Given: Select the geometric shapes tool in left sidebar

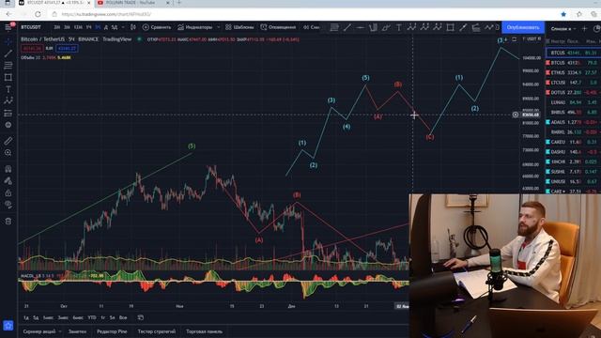Looking at the screenshot, I should click(8, 77).
